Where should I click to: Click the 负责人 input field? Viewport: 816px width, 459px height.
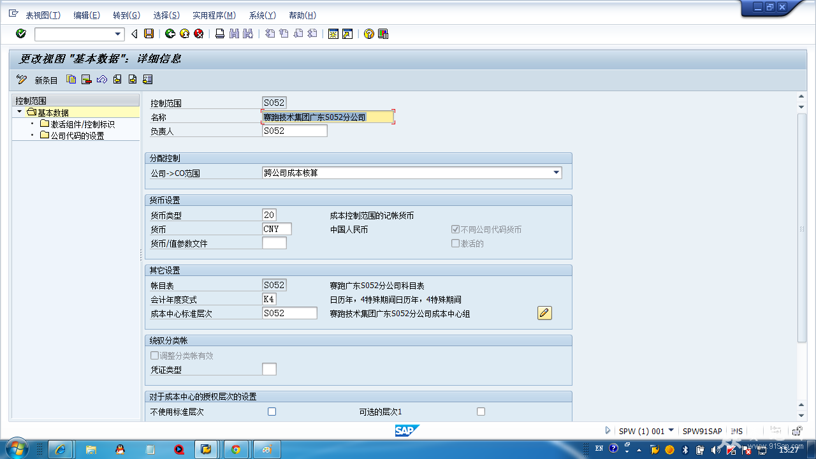coord(295,131)
